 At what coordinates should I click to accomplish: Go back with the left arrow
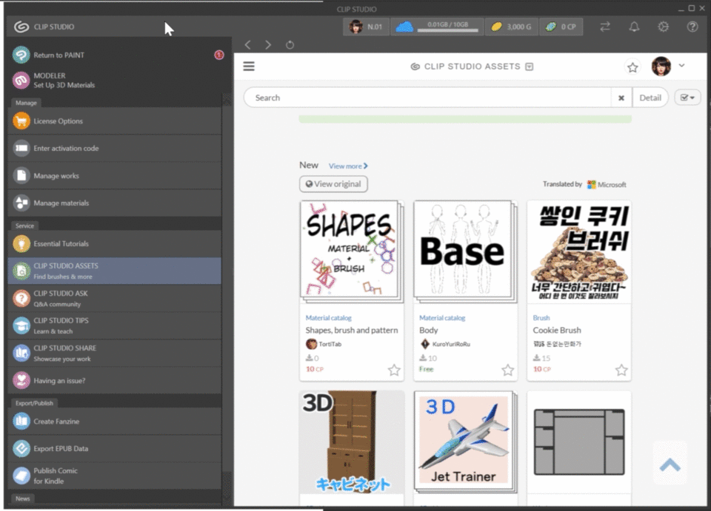click(x=247, y=45)
